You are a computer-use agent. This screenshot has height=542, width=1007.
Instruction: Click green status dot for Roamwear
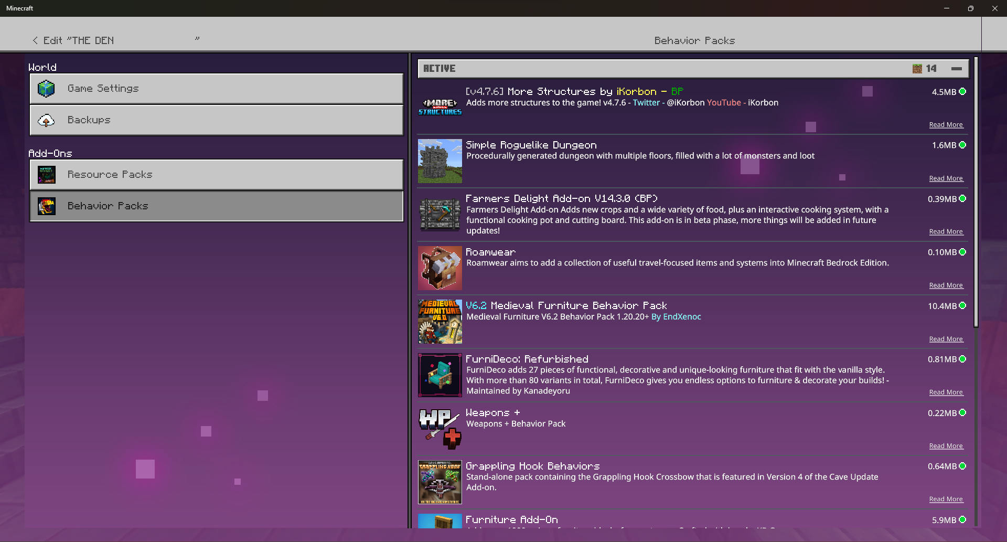click(962, 252)
